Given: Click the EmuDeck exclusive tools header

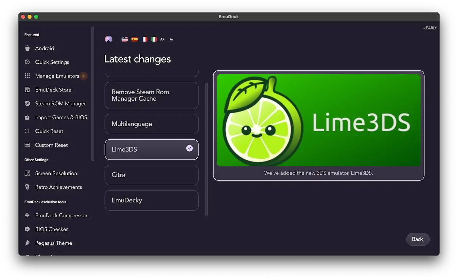Looking at the screenshot, I should [45, 202].
